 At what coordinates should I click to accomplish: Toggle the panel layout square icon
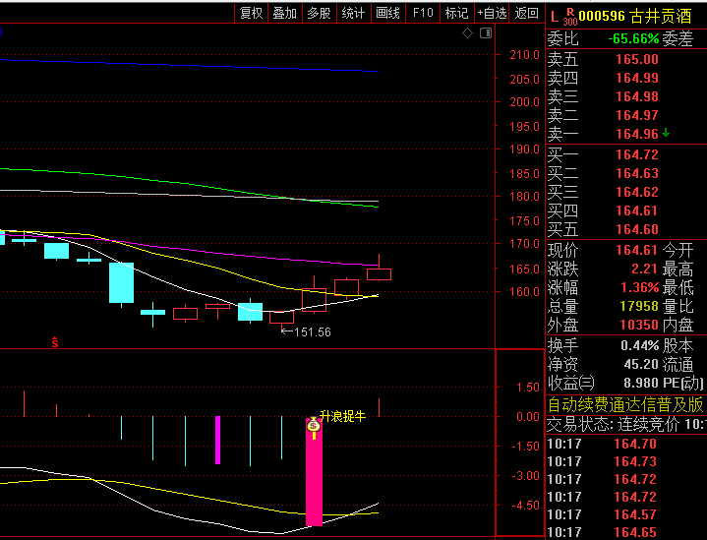tap(486, 32)
